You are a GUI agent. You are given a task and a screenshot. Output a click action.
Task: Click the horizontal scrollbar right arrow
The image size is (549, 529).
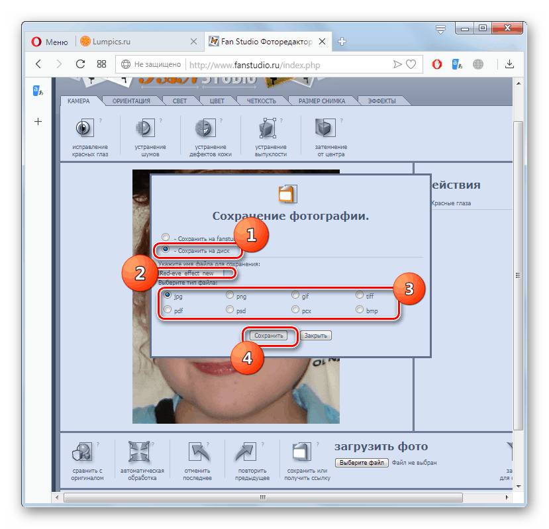pos(507,497)
